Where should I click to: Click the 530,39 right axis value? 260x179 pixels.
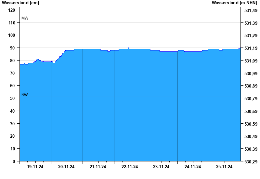pyautogui.click(x=251, y=149)
